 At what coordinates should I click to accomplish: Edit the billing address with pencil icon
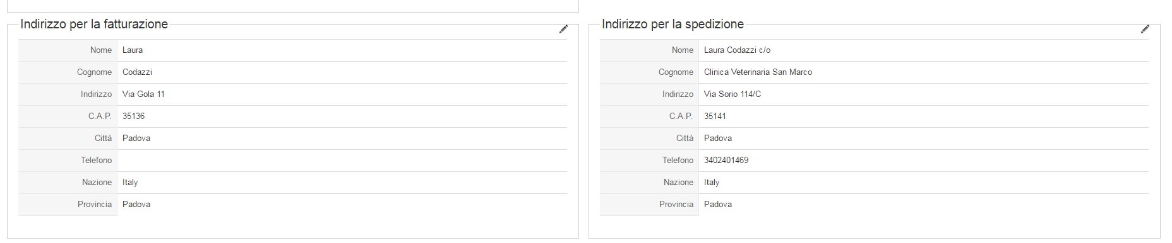pyautogui.click(x=563, y=29)
